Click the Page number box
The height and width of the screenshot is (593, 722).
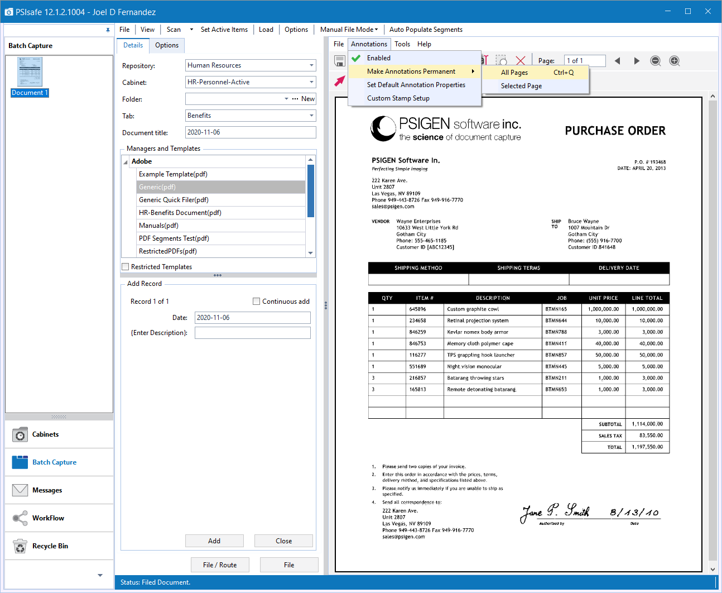pyautogui.click(x=585, y=61)
